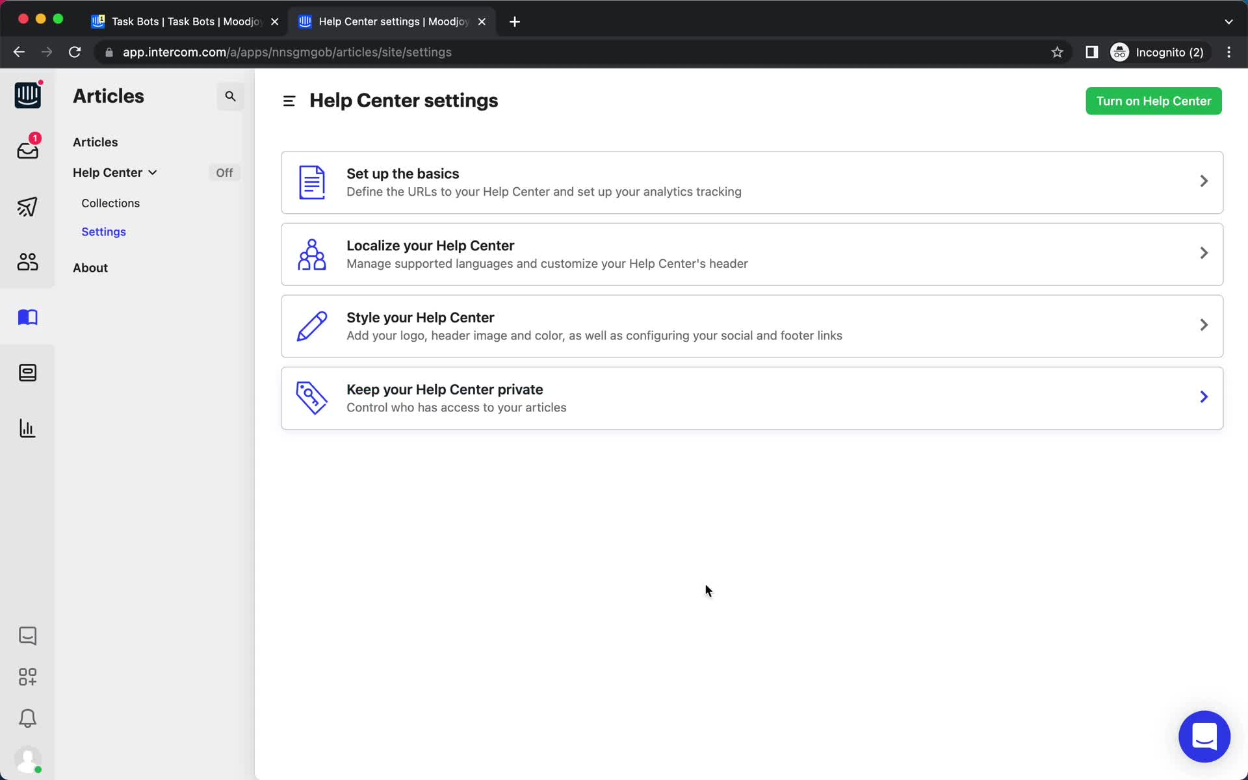Open the Style your Help Center section
Screen dimensions: 1248x780
coord(751,325)
